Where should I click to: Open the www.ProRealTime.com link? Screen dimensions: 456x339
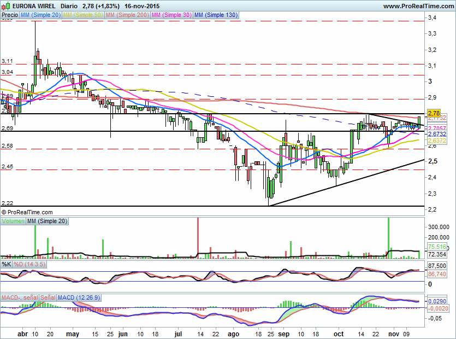418,6
